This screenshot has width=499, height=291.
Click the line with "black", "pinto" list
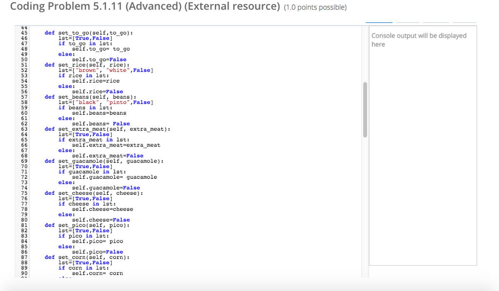[106, 103]
